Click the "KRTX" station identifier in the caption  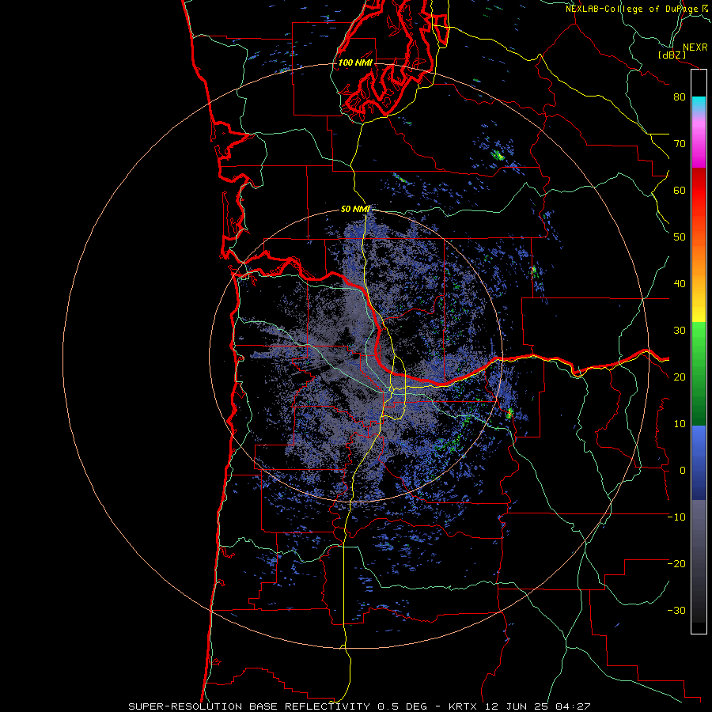pos(464,706)
